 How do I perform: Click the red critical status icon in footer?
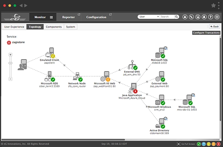pos(219,144)
